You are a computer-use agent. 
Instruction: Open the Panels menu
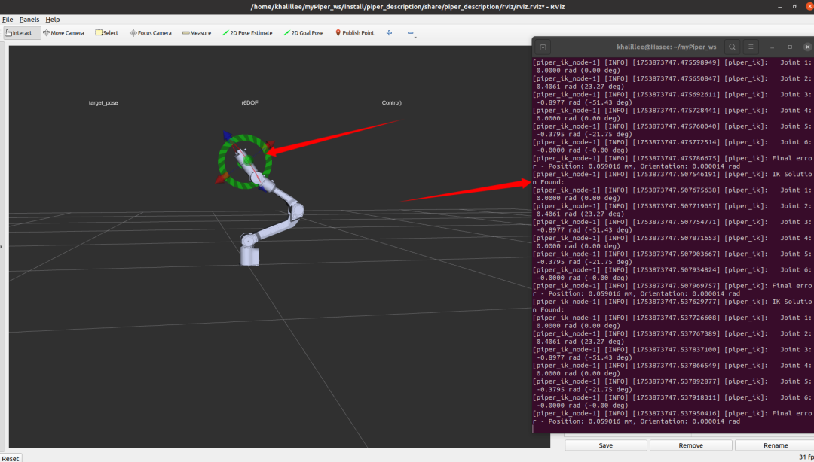pos(29,20)
